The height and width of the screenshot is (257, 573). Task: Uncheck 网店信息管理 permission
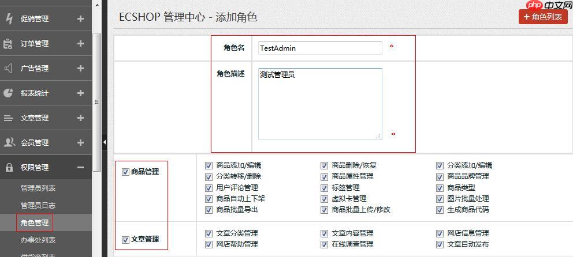coord(440,234)
